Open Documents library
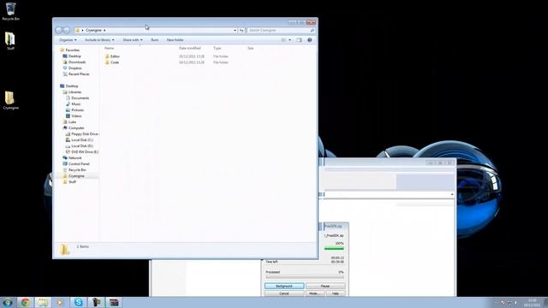The width and height of the screenshot is (548, 308). coord(80,98)
